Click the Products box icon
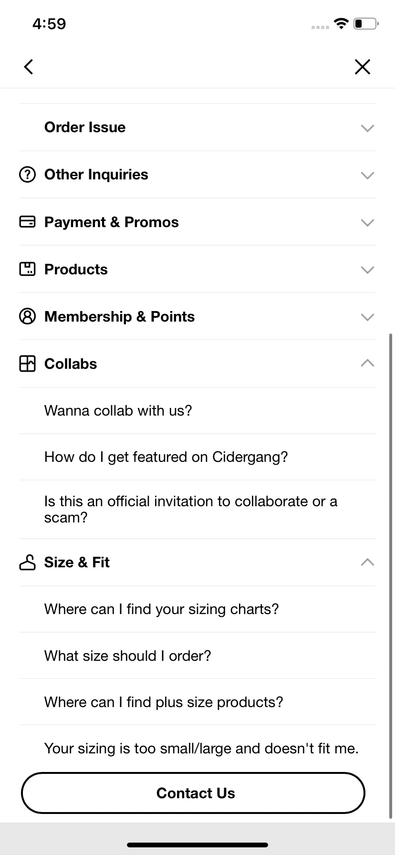Image resolution: width=395 pixels, height=855 pixels. pos(27,269)
